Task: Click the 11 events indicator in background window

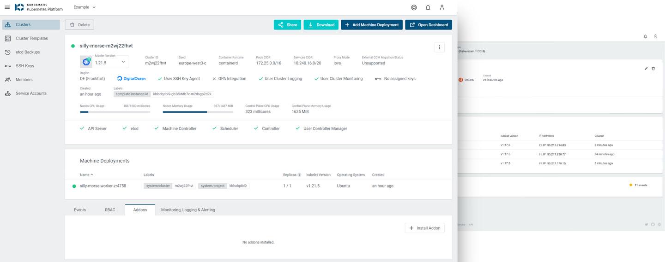Action: (638, 185)
